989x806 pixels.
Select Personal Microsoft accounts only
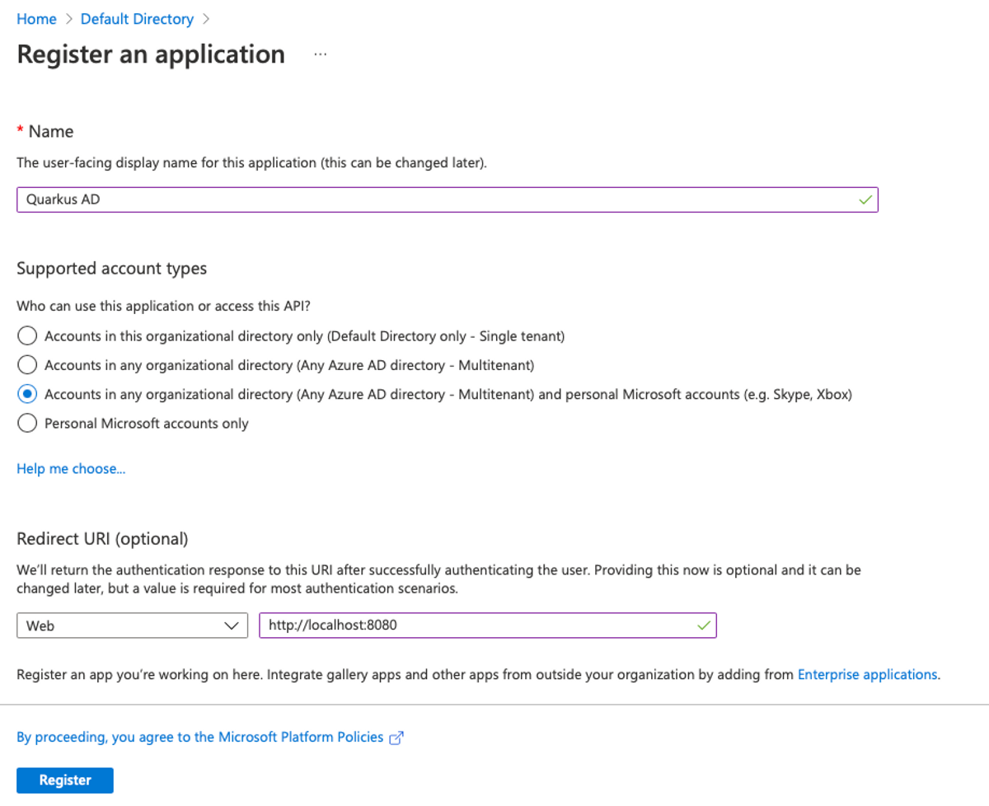click(x=26, y=423)
